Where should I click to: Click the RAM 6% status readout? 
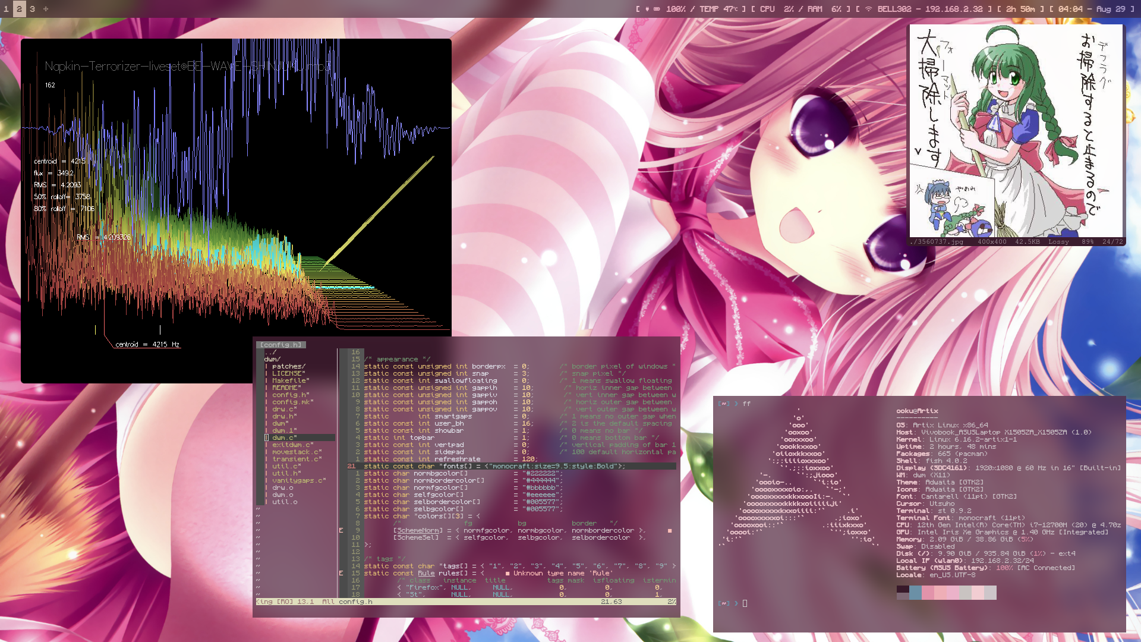pyautogui.click(x=825, y=9)
